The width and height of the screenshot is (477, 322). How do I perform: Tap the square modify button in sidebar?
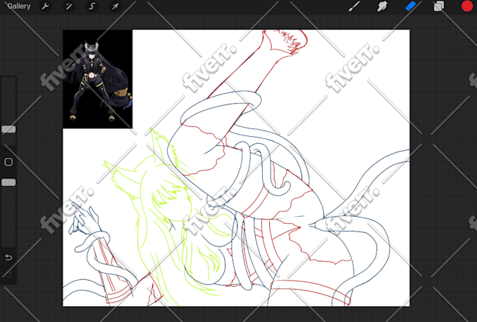click(8, 162)
